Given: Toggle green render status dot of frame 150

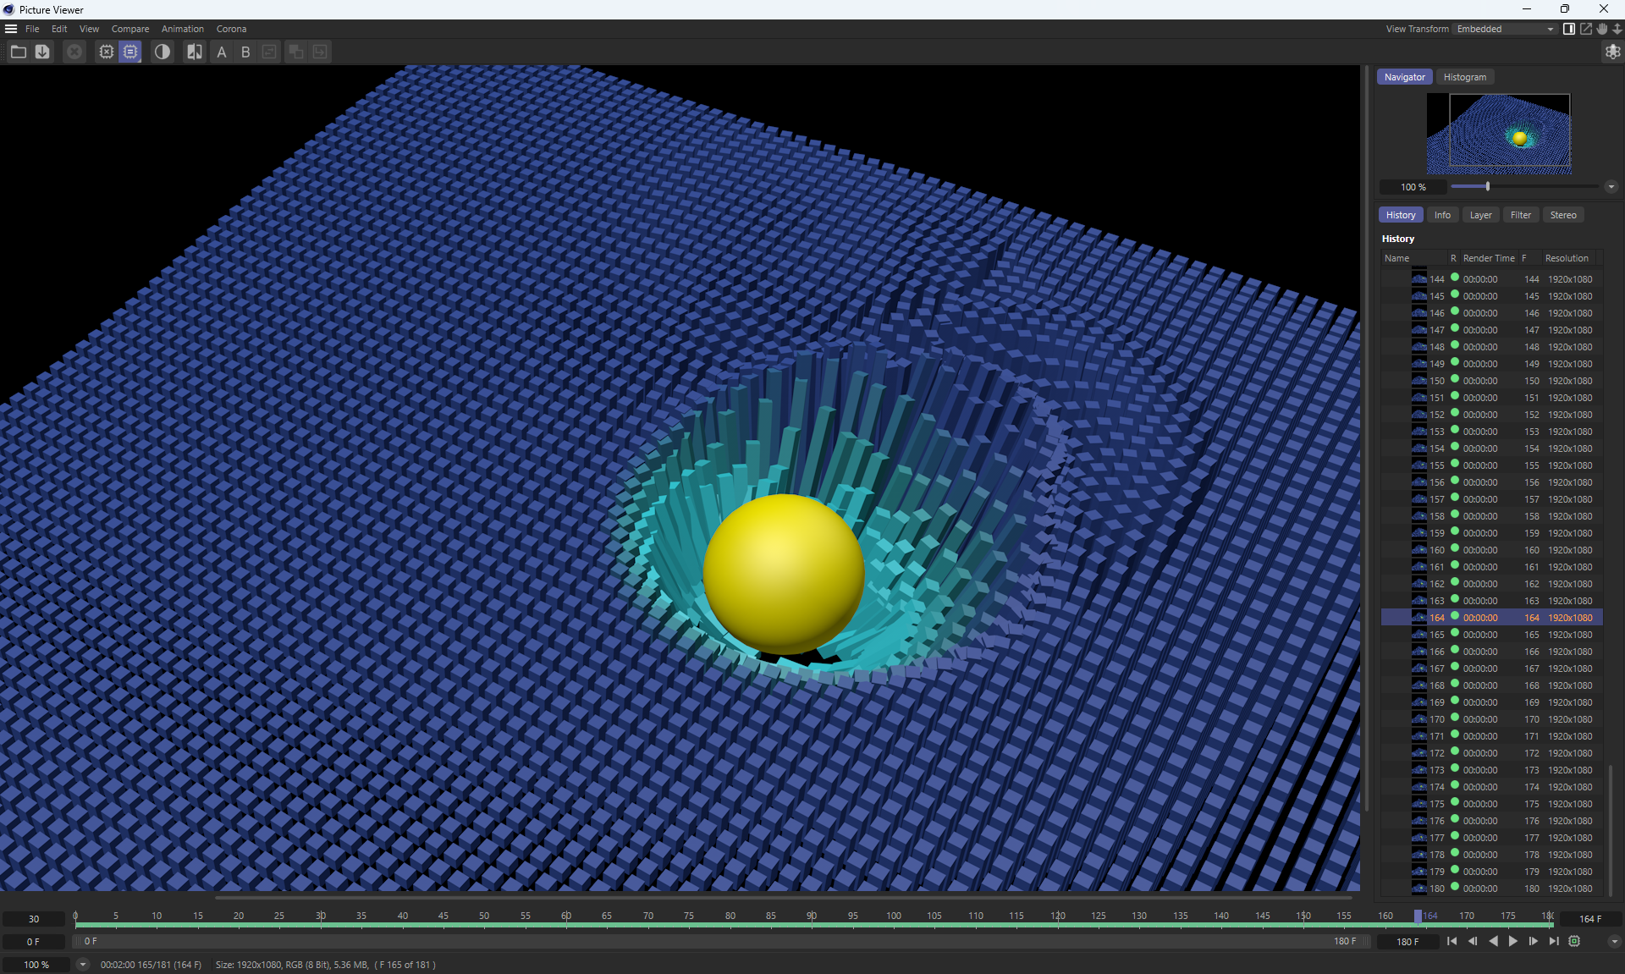Looking at the screenshot, I should click(1455, 380).
